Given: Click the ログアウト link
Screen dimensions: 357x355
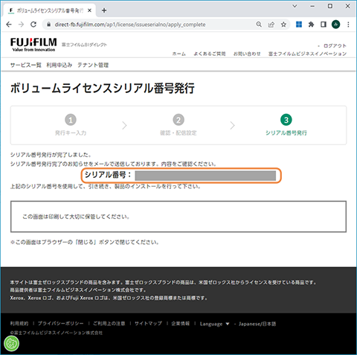Looking at the screenshot, I should [x=335, y=46].
